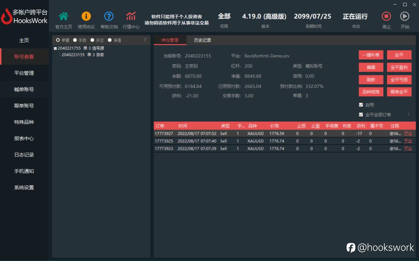419x261 pixels.
Task: Select the 手数 radio option
Action: [75, 40]
